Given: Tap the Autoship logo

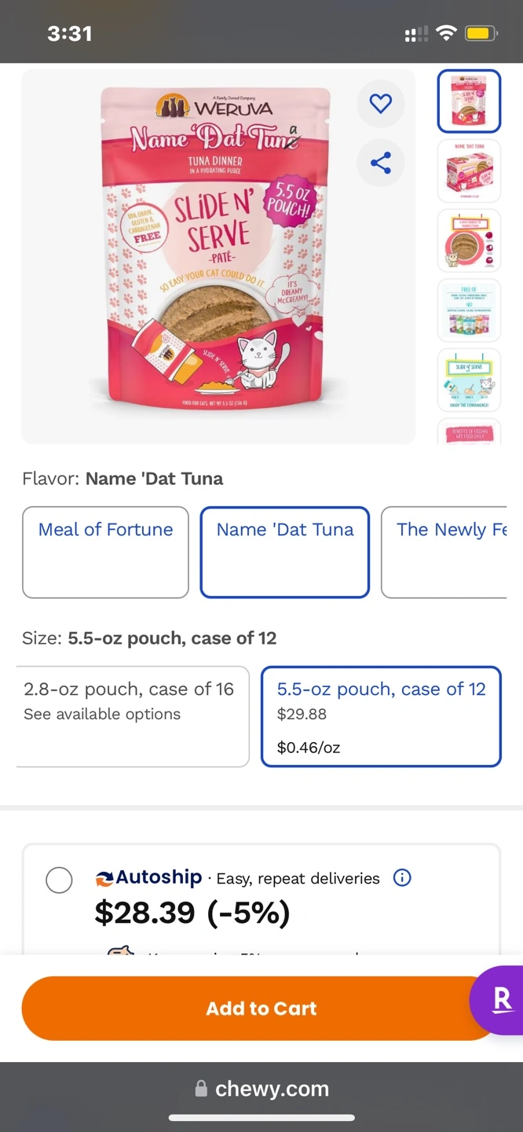Looking at the screenshot, I should (148, 877).
